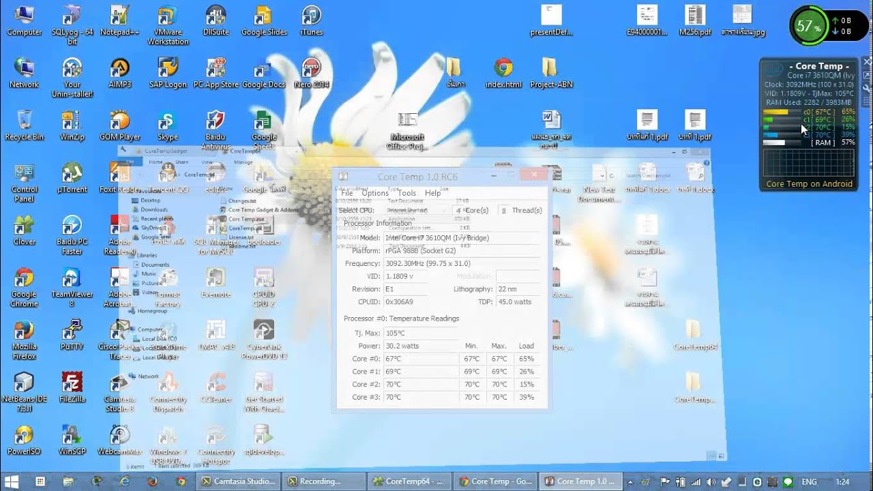
Task: Launch Notepad++ from the desktop
Action: point(119,21)
